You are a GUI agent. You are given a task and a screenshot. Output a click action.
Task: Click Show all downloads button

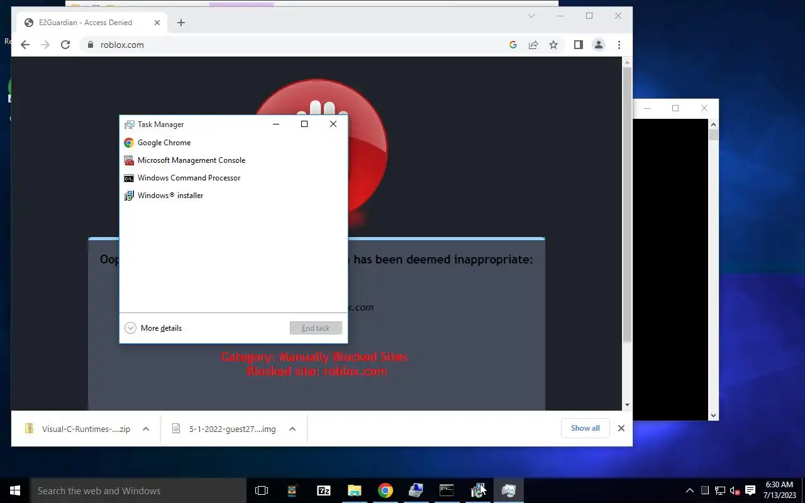point(586,428)
